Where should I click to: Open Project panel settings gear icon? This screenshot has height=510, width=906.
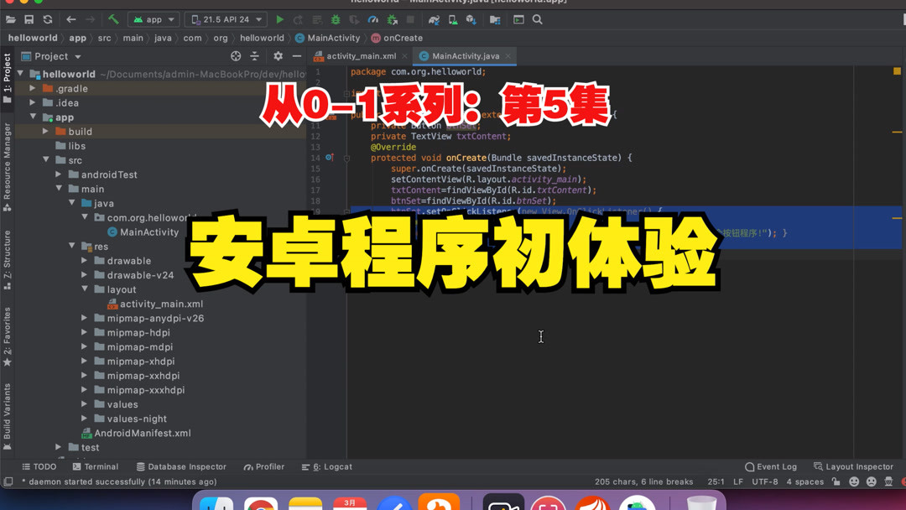point(277,55)
